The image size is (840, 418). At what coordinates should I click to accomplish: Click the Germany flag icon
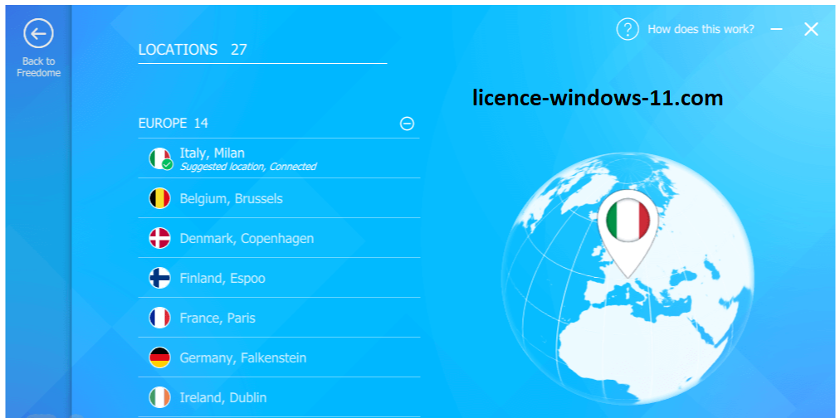pos(159,357)
